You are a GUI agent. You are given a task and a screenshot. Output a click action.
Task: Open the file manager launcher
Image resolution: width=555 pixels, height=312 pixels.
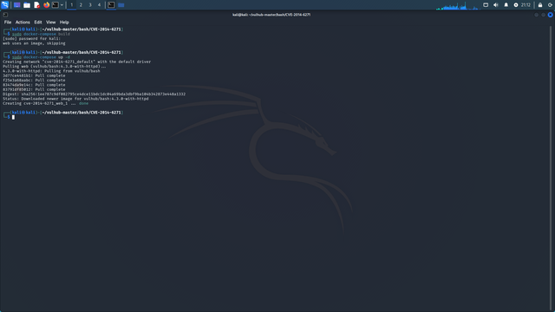[27, 5]
